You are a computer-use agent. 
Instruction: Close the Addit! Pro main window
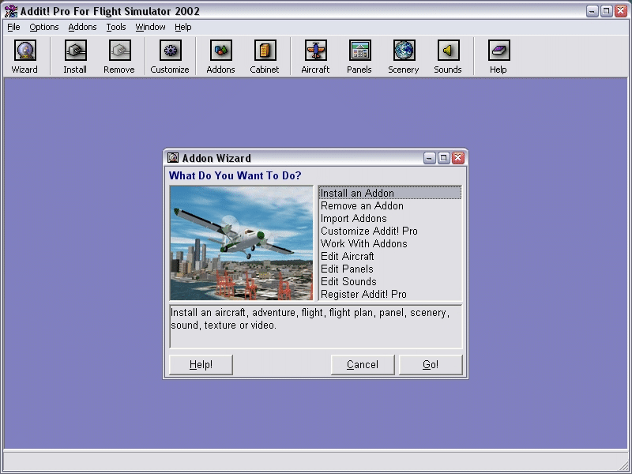(x=621, y=11)
